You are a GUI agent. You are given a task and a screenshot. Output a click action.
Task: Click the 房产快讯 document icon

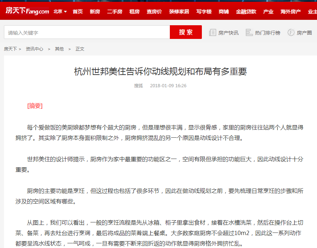(x=213, y=32)
